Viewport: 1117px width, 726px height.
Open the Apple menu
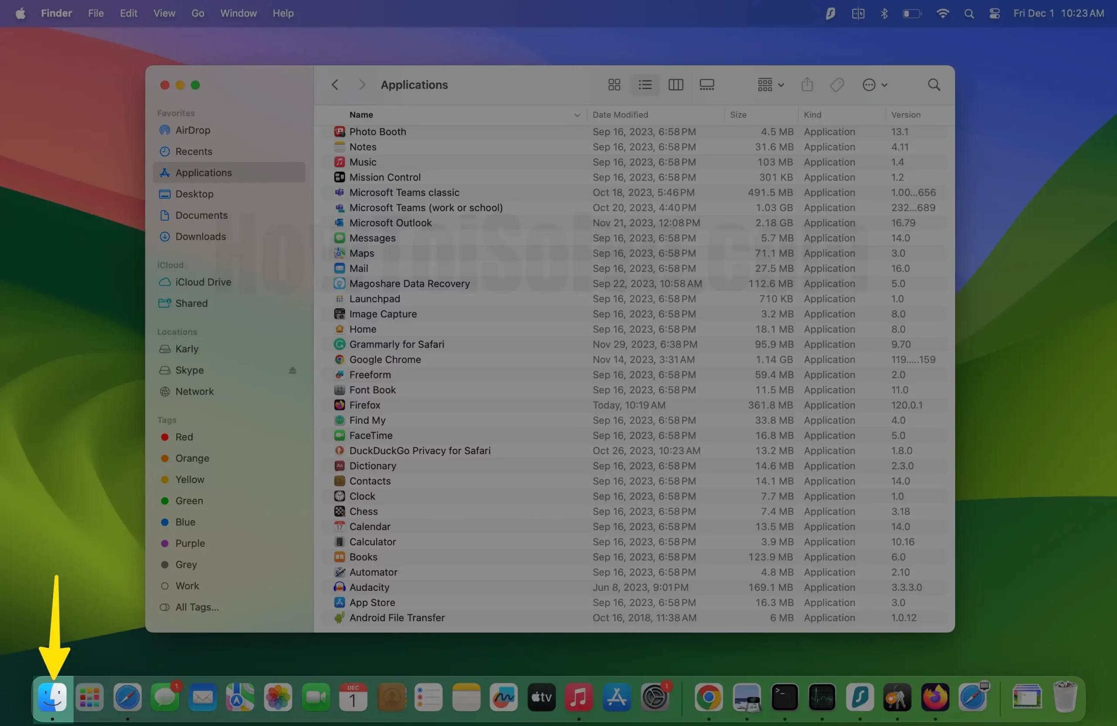click(20, 13)
